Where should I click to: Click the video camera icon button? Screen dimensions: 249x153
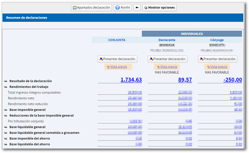click(137, 8)
